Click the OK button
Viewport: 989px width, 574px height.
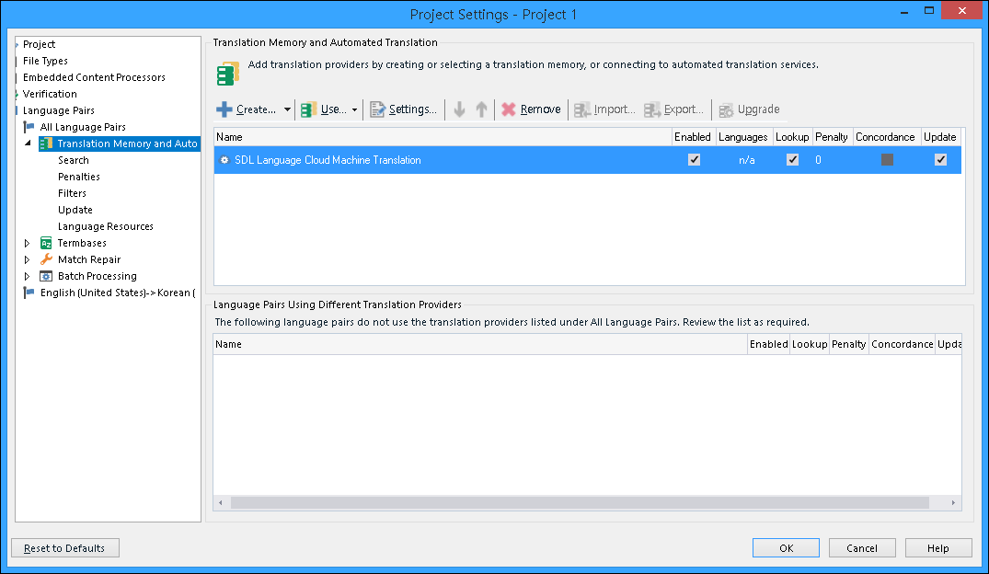786,548
